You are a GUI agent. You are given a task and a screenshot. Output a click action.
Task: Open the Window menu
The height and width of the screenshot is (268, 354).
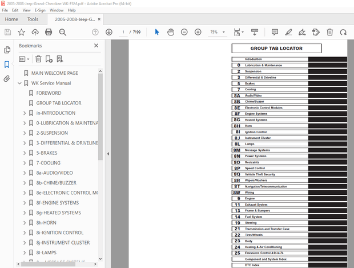click(x=57, y=10)
